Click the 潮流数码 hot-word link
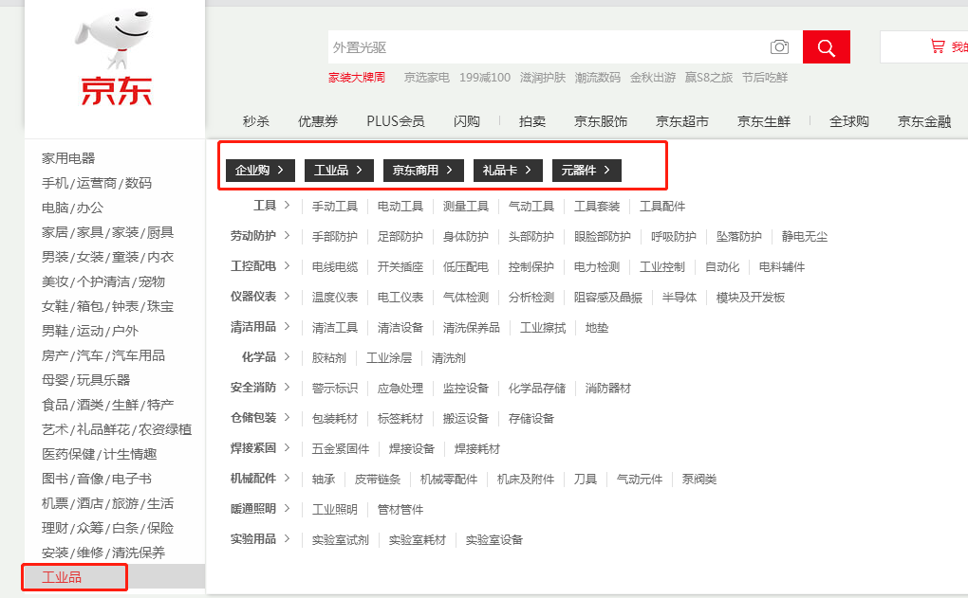The image size is (968, 598). point(598,78)
